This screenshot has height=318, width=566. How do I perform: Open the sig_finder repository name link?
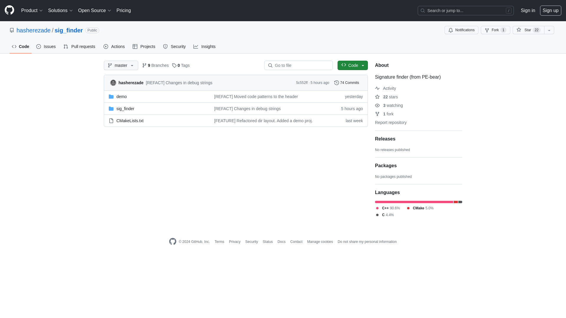point(69,30)
